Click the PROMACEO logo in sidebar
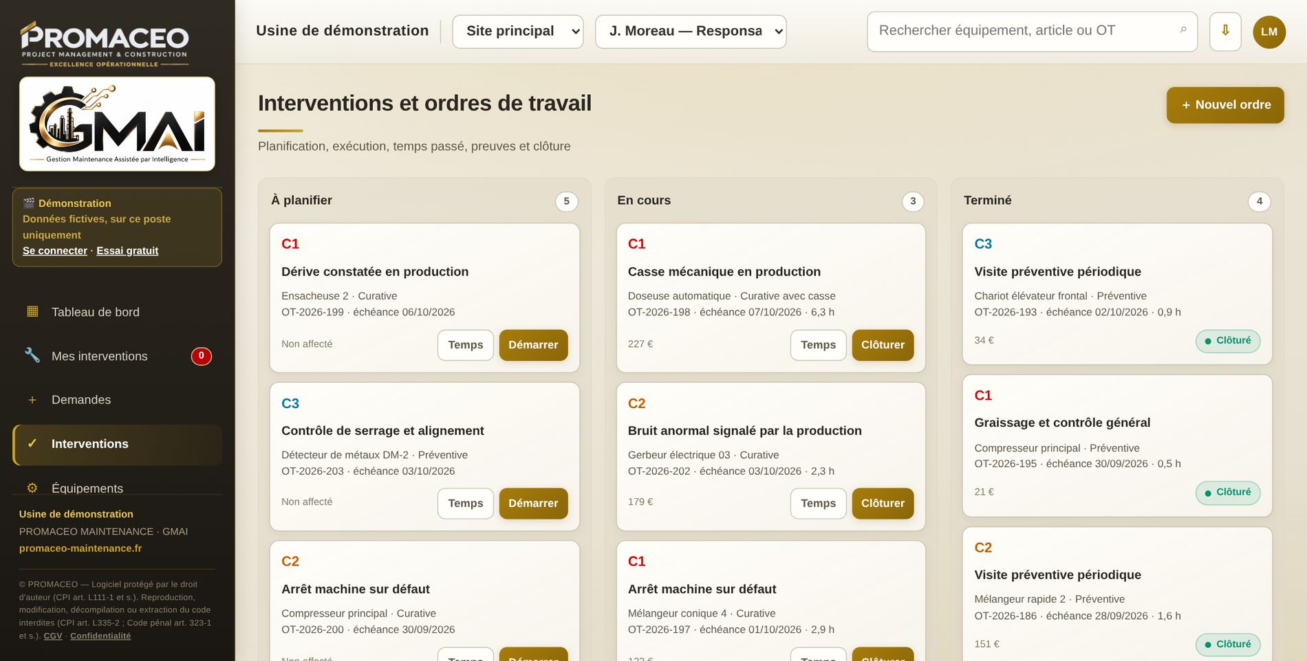This screenshot has width=1307, height=661. (x=105, y=44)
